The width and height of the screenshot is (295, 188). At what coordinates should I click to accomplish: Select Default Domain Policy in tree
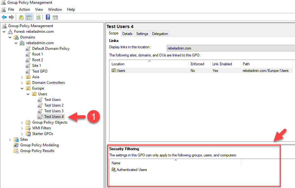click(51, 49)
